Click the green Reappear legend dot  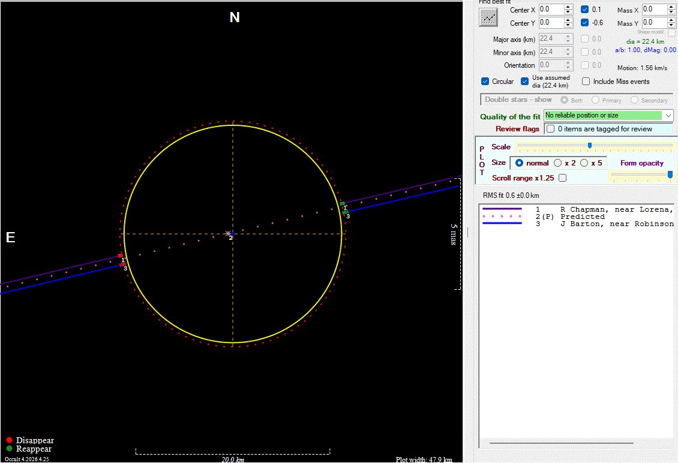coord(9,449)
